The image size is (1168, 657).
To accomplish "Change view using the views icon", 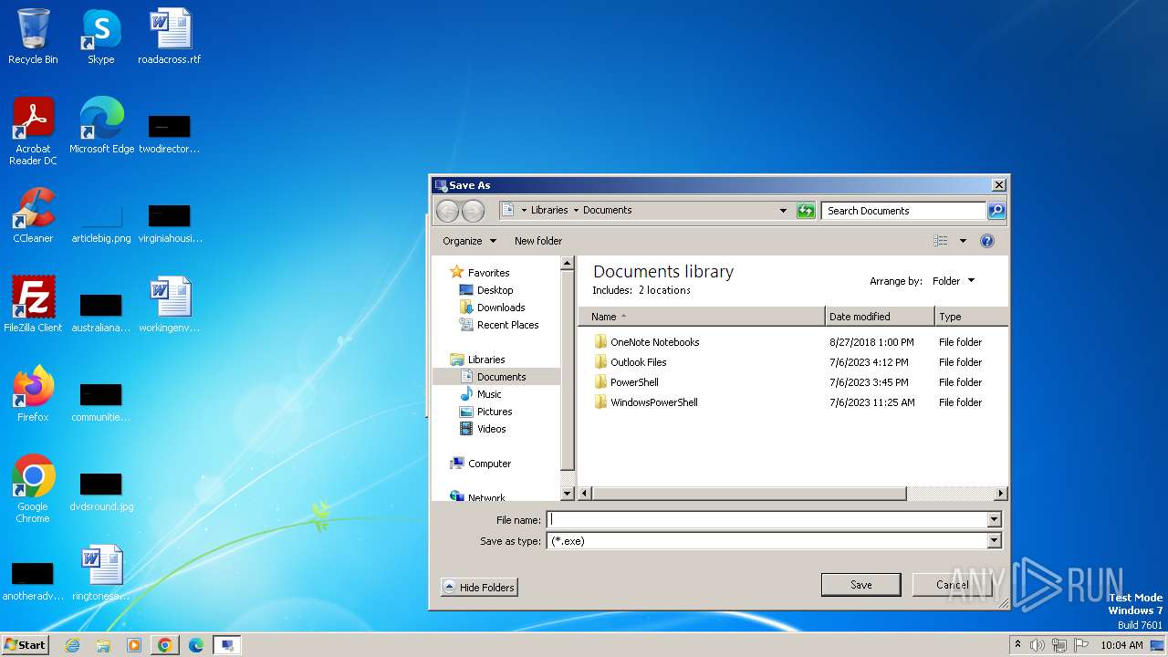I will point(940,241).
